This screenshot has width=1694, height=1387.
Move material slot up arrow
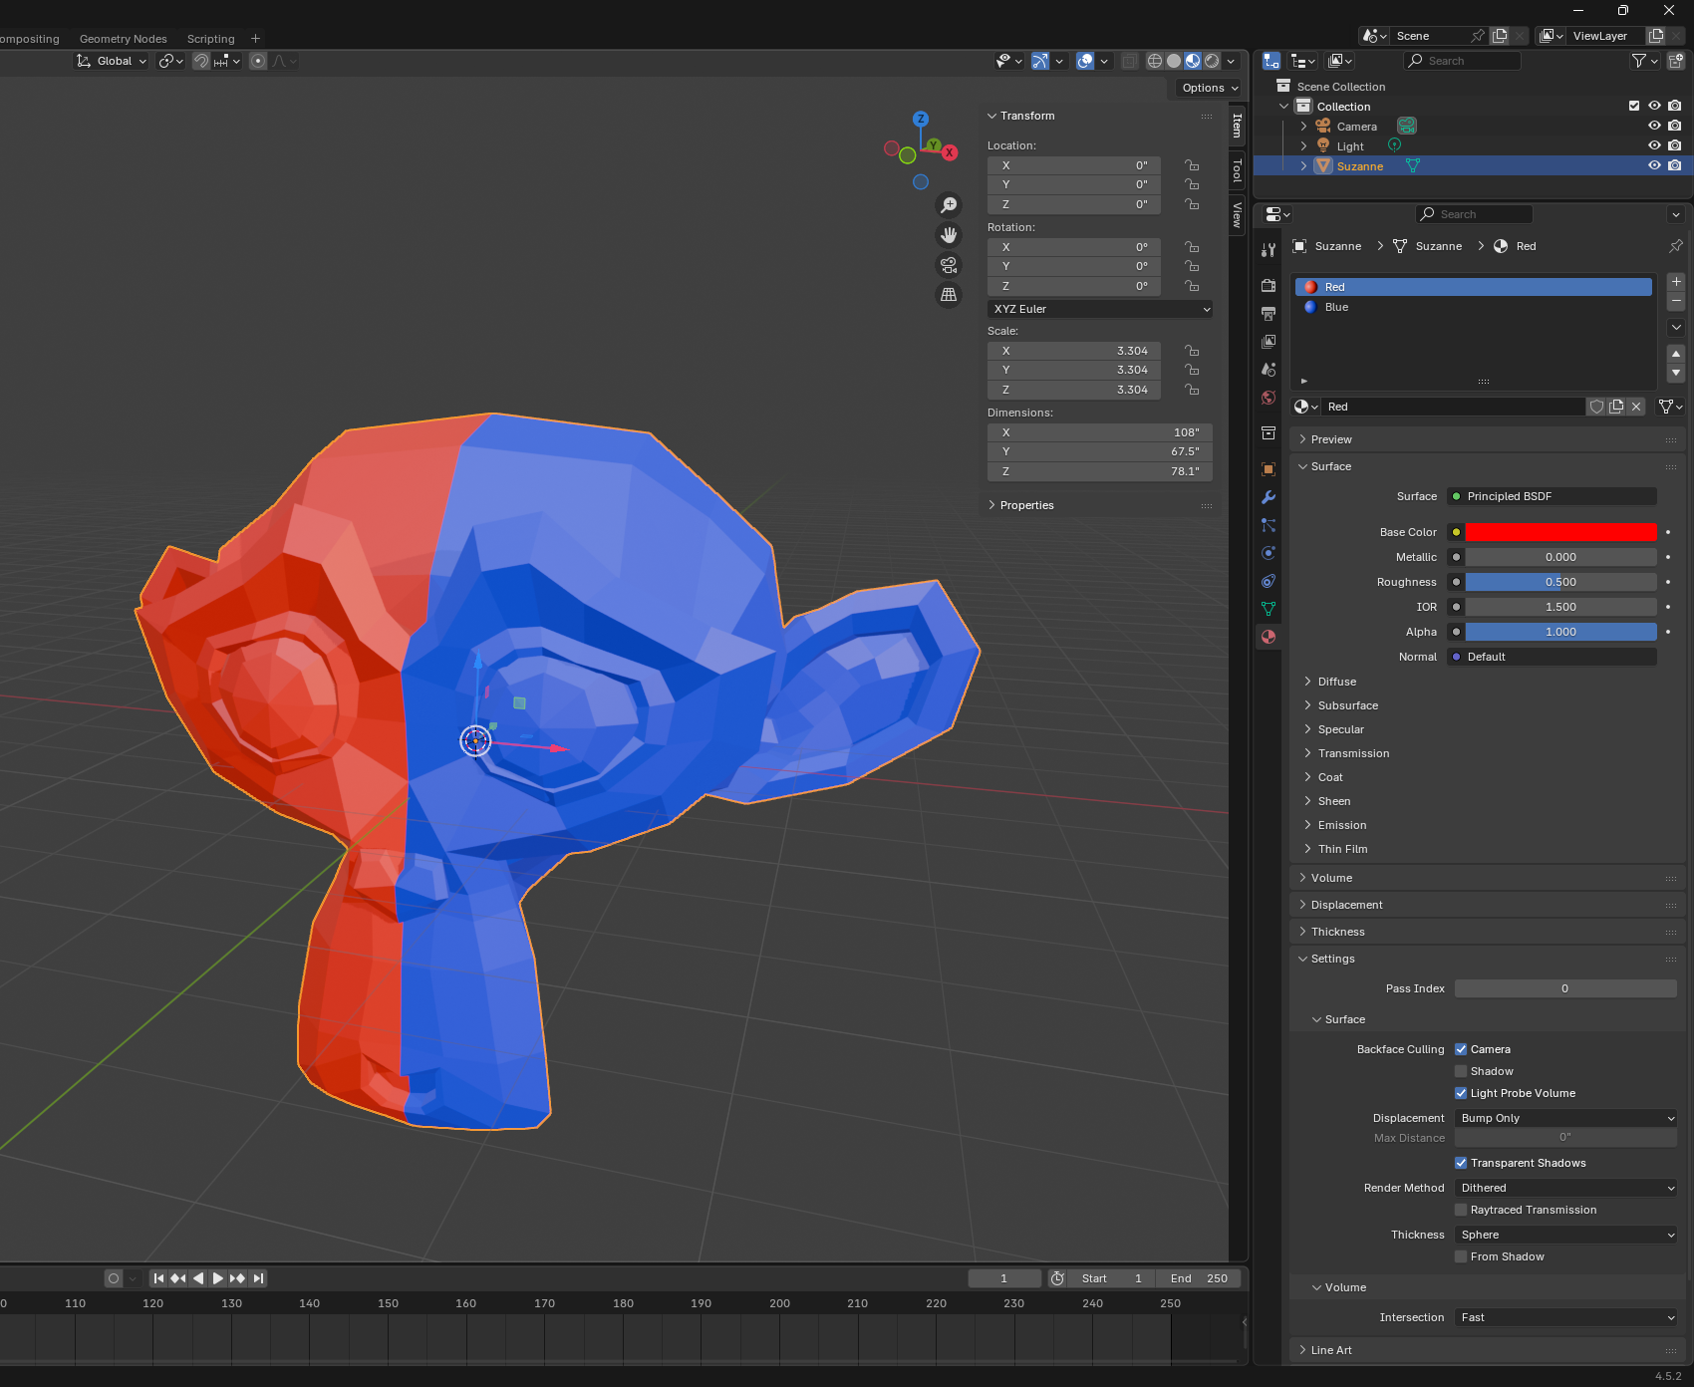click(x=1676, y=354)
